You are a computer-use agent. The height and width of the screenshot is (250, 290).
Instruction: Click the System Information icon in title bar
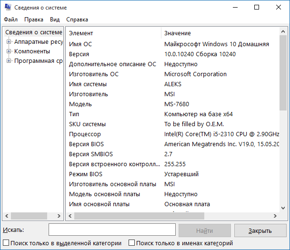click(8, 8)
